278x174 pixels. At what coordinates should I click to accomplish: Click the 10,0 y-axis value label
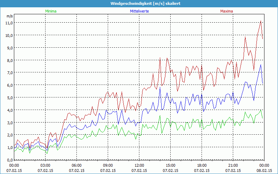(x=9, y=35)
